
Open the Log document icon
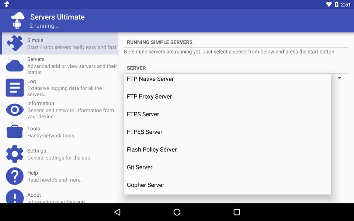pos(15,88)
